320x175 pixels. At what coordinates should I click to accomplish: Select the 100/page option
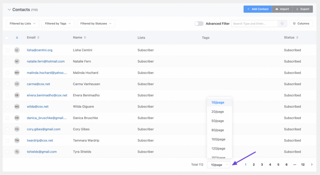tap(218, 139)
